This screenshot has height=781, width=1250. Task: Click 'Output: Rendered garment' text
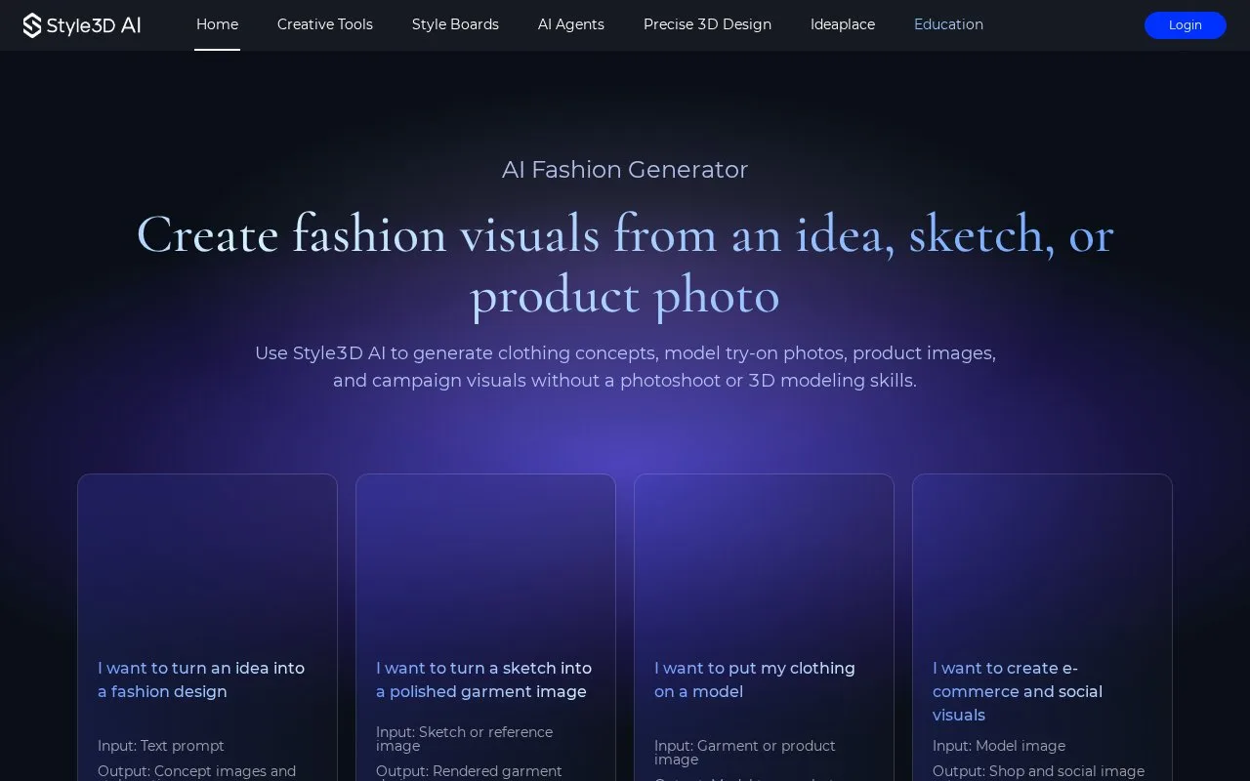tap(469, 771)
